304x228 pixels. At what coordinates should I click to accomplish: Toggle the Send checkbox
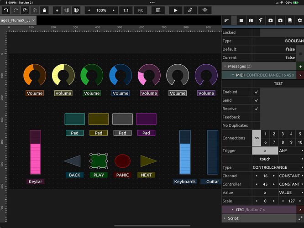click(x=256, y=100)
